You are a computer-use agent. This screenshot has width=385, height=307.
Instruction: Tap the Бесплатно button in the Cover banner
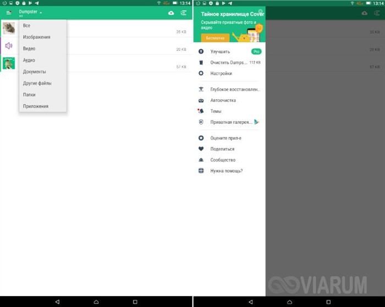215,38
